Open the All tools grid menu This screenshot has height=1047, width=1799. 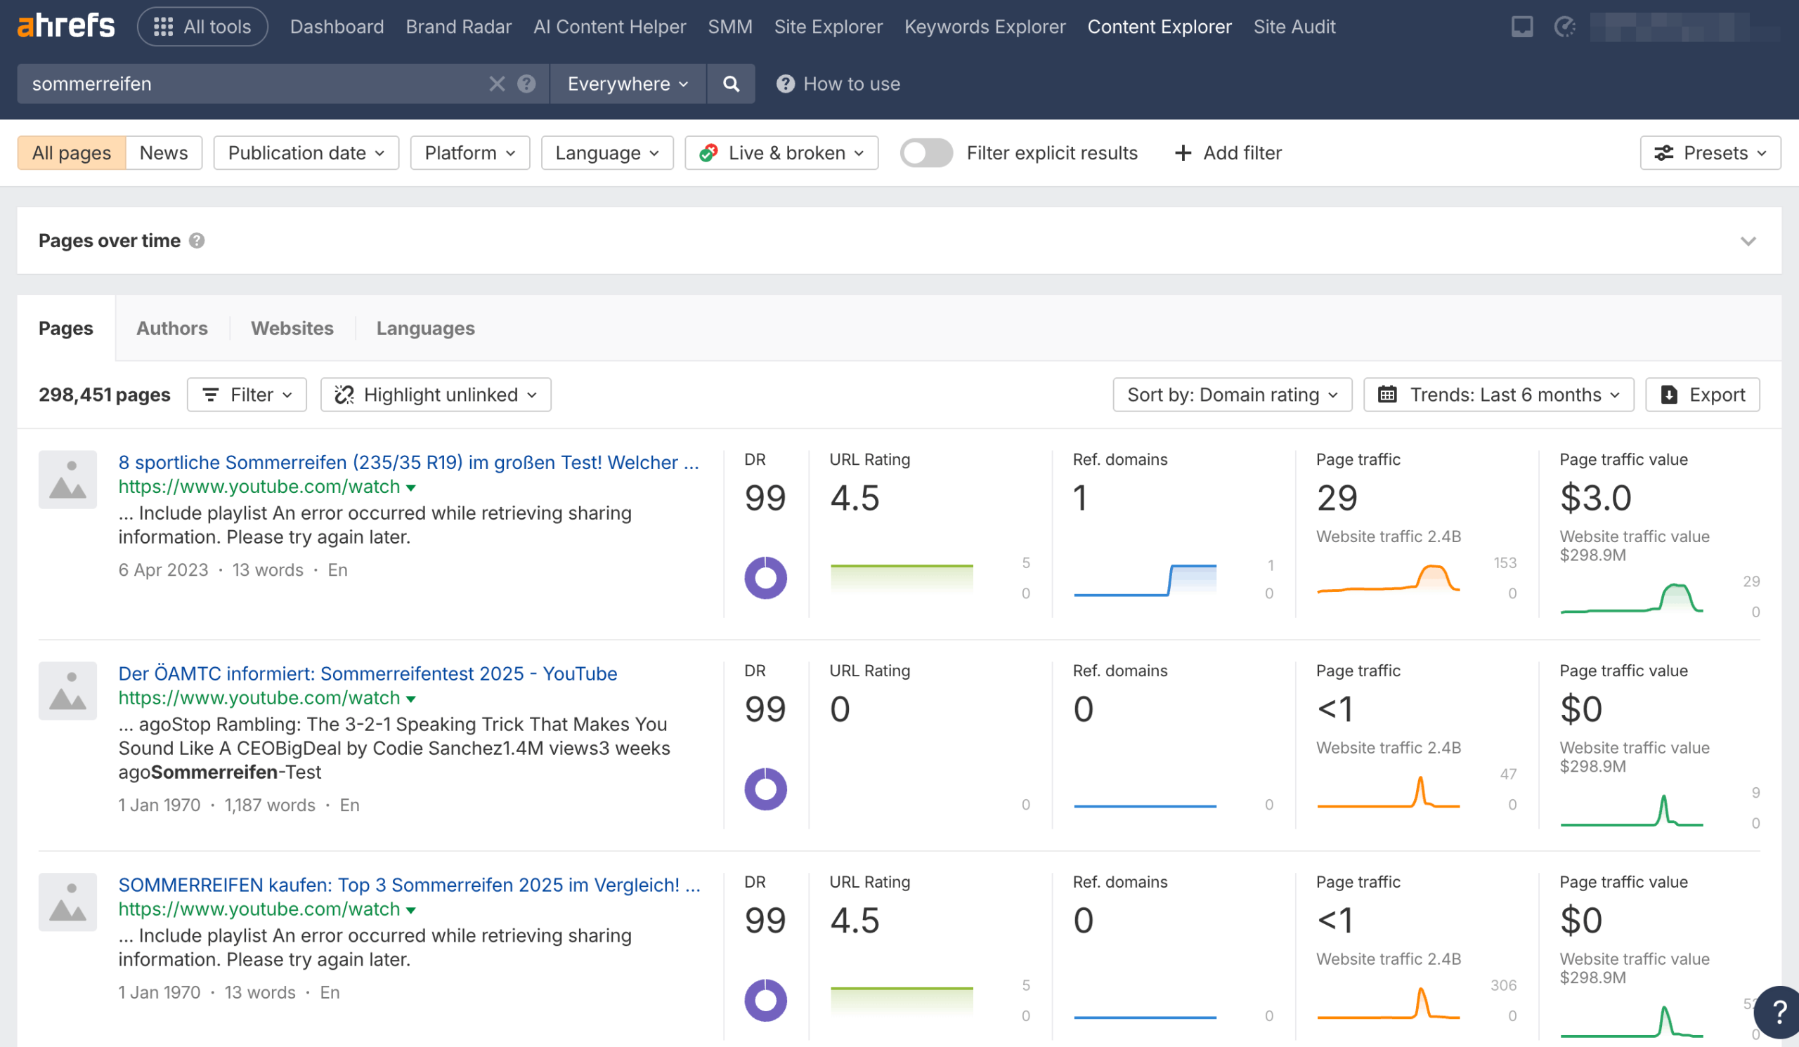(203, 27)
